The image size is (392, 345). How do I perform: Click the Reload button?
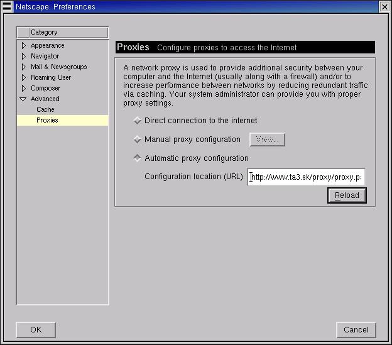(347, 195)
